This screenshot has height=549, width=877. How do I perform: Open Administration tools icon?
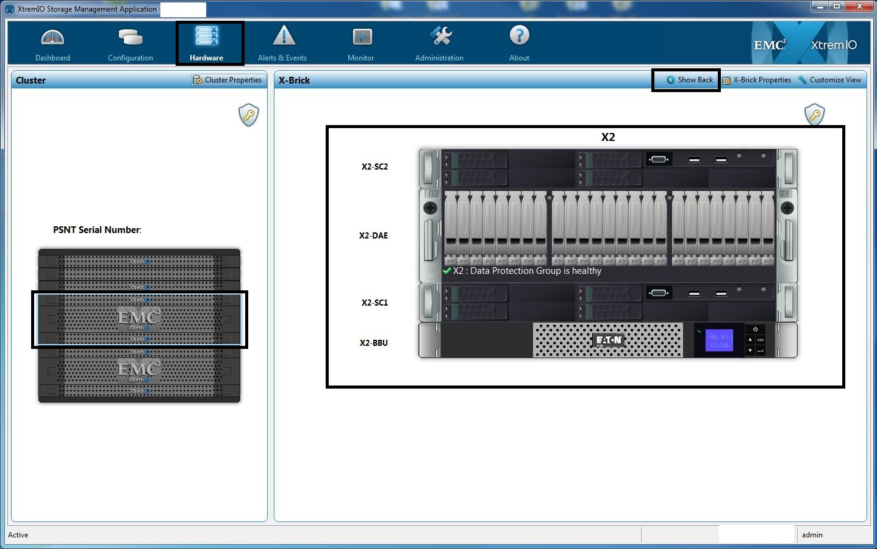point(440,37)
